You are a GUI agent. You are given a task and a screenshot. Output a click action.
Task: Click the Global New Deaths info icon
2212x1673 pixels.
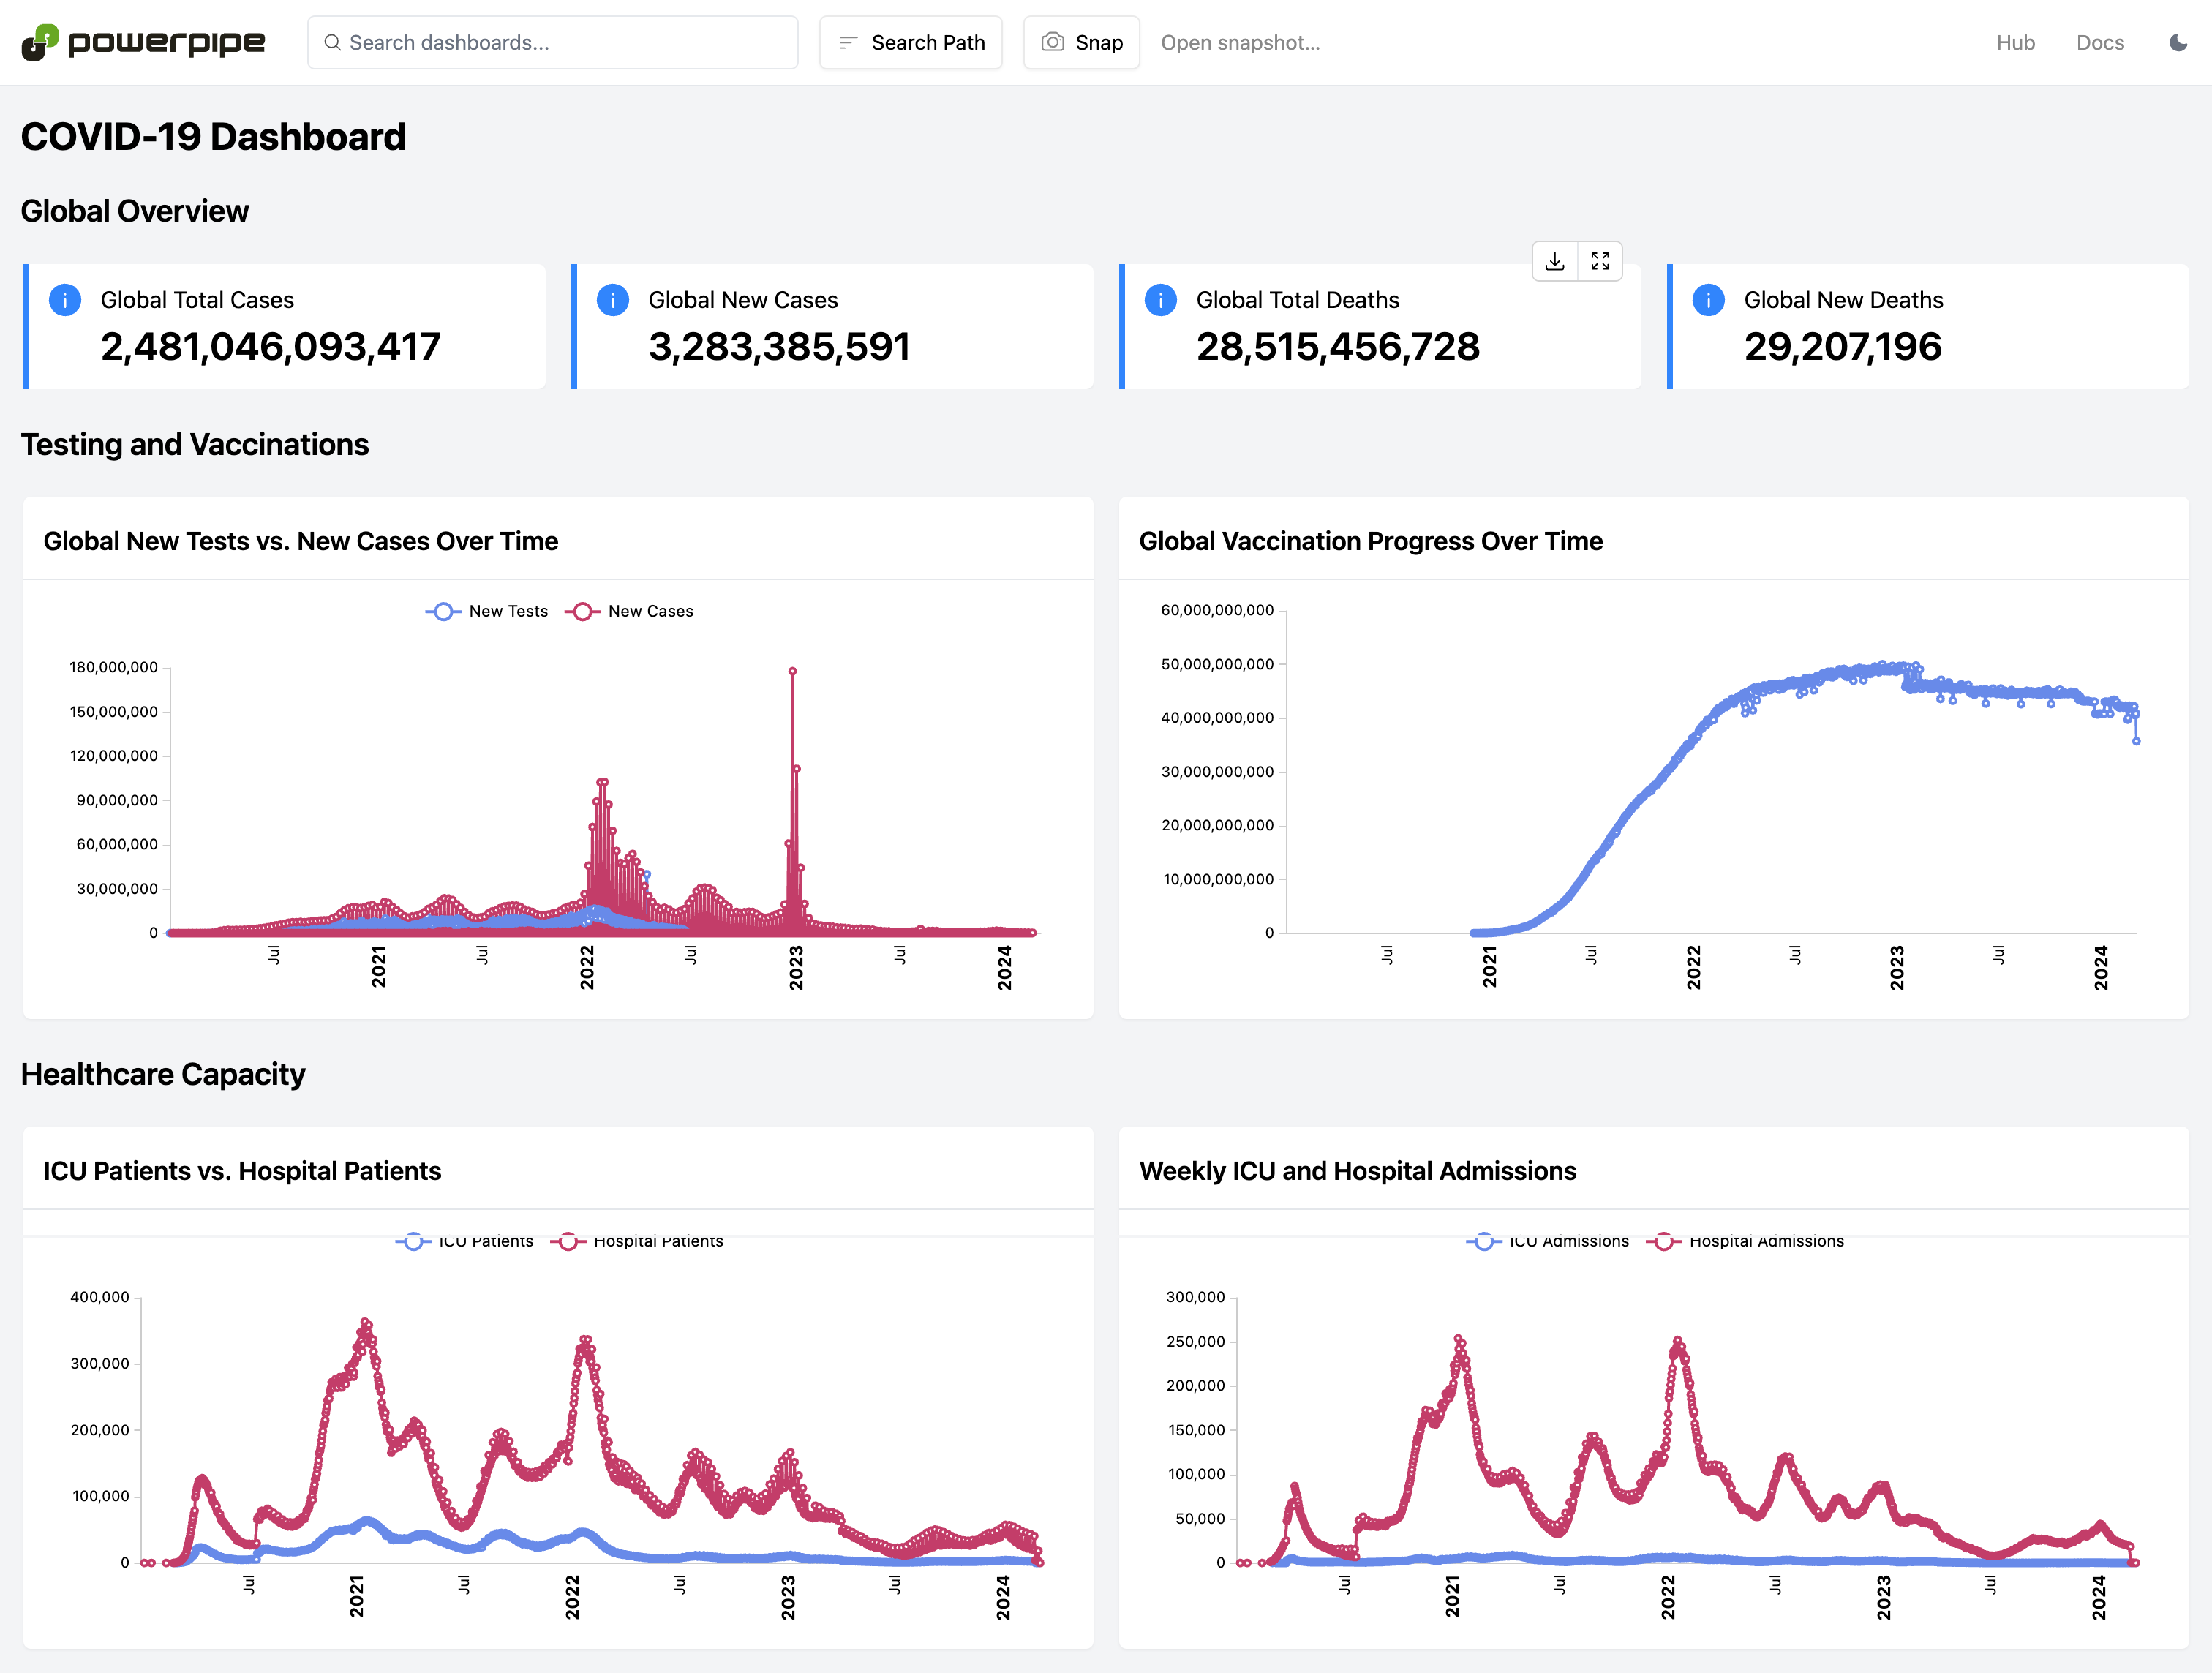1708,300
